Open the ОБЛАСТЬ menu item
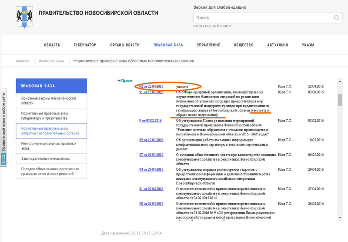Image resolution: width=348 pixels, height=242 pixels. tap(52, 45)
